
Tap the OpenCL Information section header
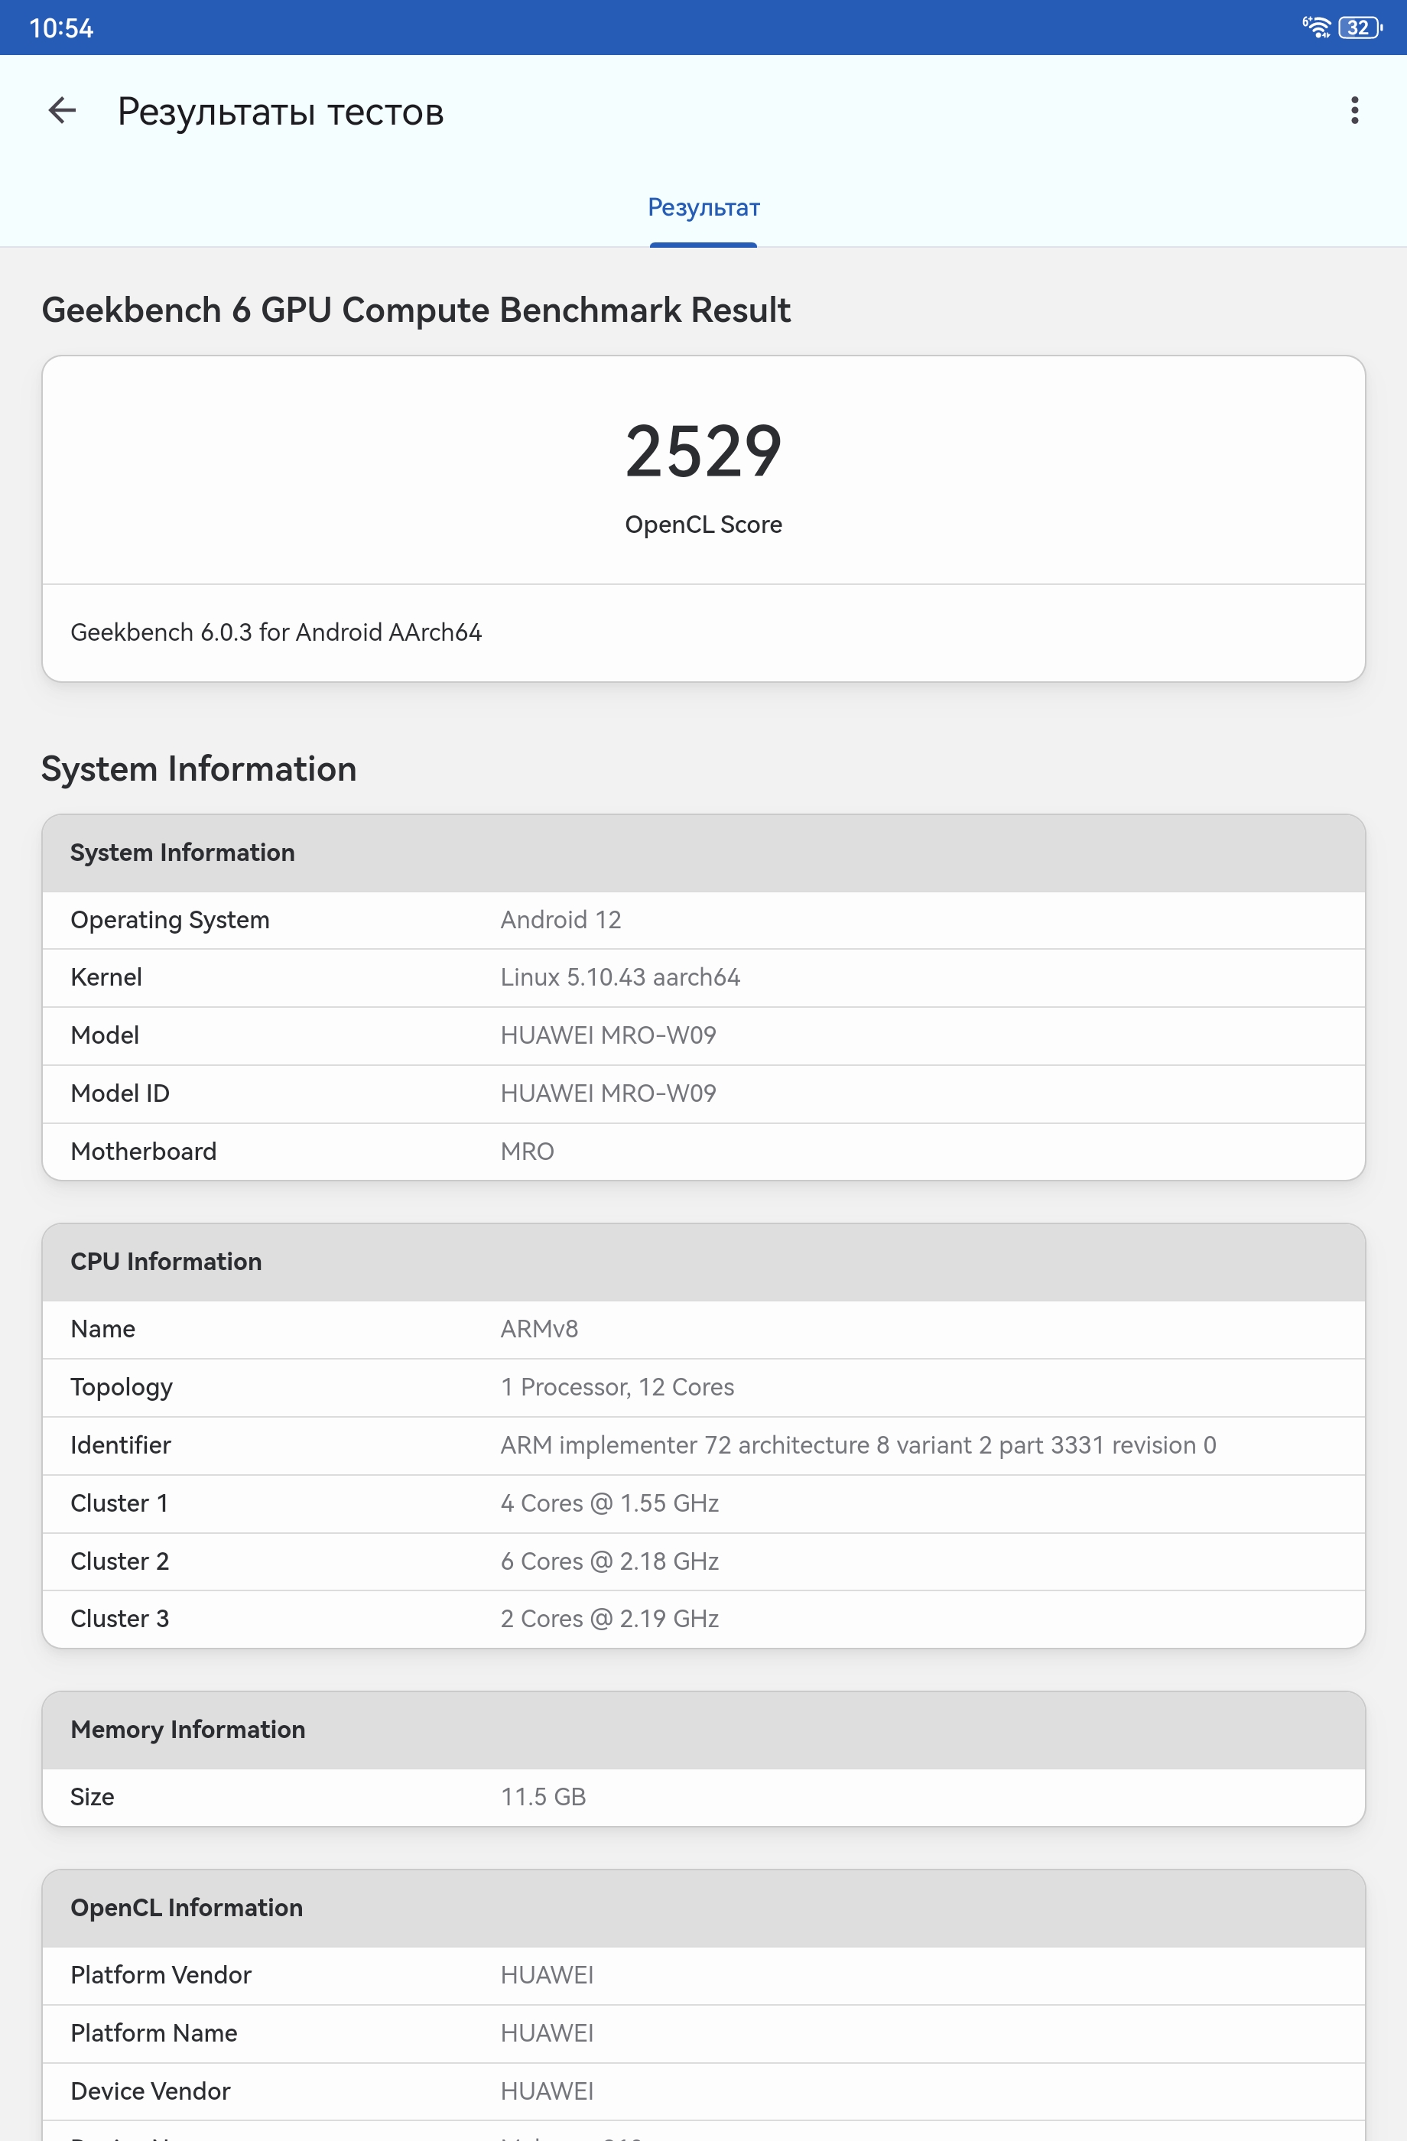pyautogui.click(x=703, y=1908)
